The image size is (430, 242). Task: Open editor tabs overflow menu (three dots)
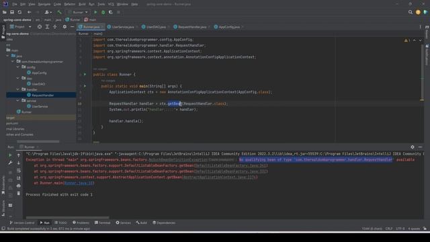(x=420, y=27)
